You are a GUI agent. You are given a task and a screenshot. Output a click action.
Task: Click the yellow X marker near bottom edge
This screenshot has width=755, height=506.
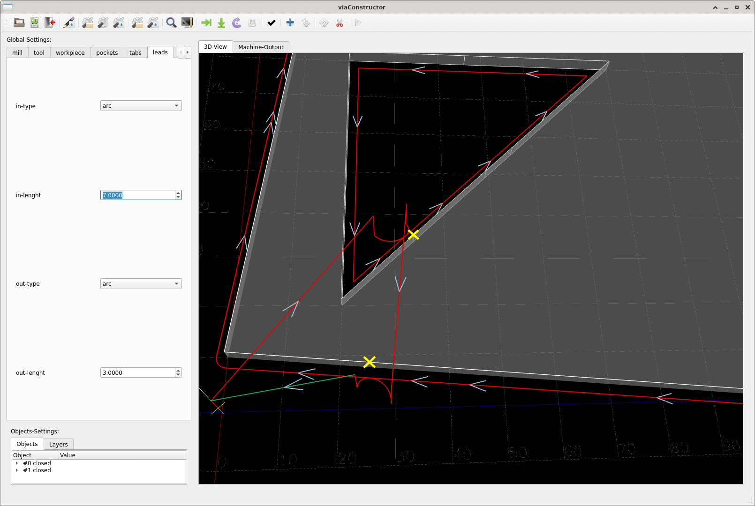370,362
